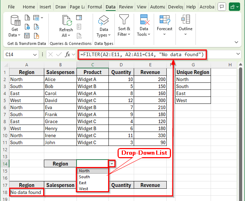Click the formula bar Enter checkmark icon
The image size is (245, 201).
coord(59,54)
